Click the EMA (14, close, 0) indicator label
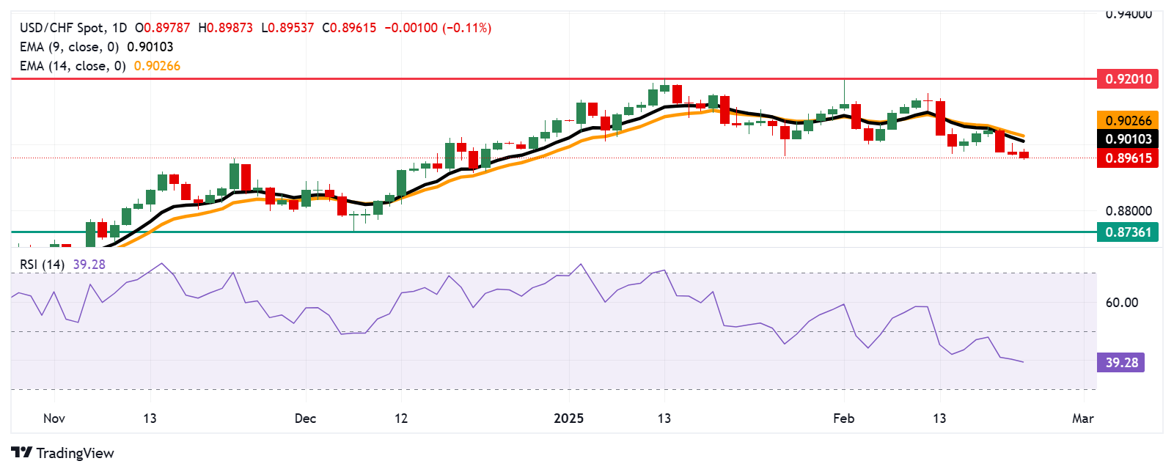The width and height of the screenshot is (1174, 472). point(73,66)
